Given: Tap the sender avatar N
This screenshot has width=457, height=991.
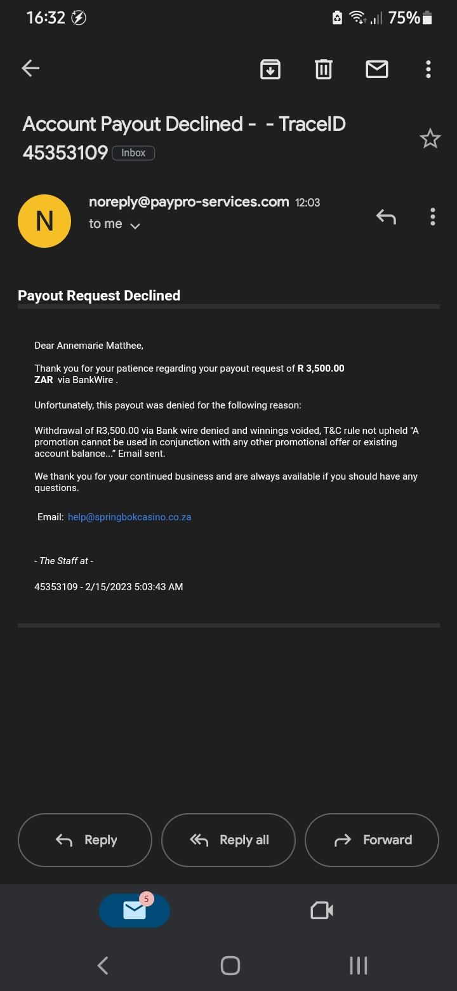Looking at the screenshot, I should (44, 220).
